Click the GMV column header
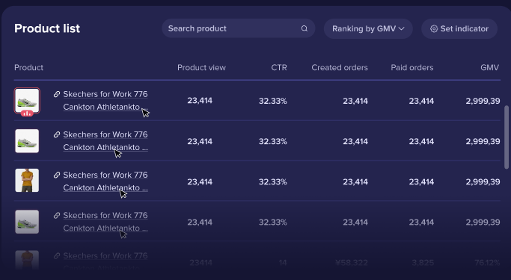Screen dimensions: 511x280 [x=489, y=67]
